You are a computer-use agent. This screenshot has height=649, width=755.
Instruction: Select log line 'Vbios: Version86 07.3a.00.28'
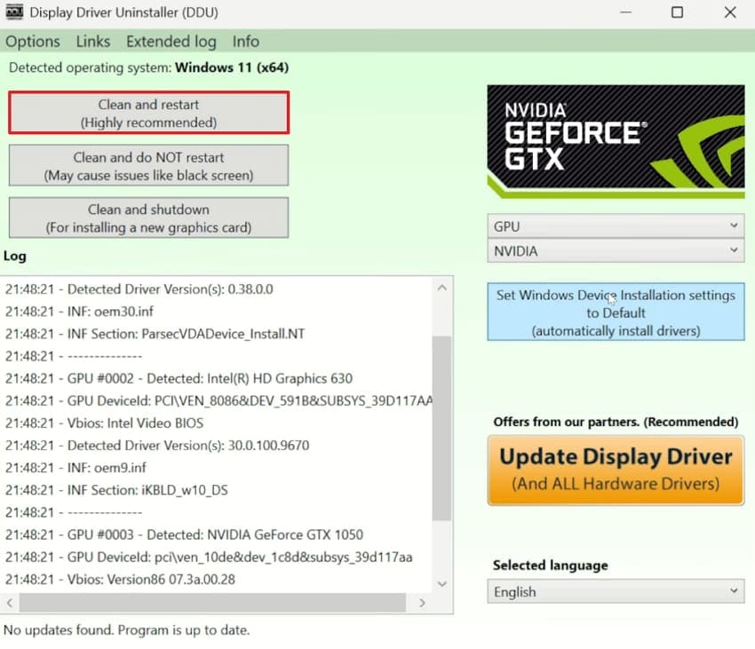click(x=121, y=579)
